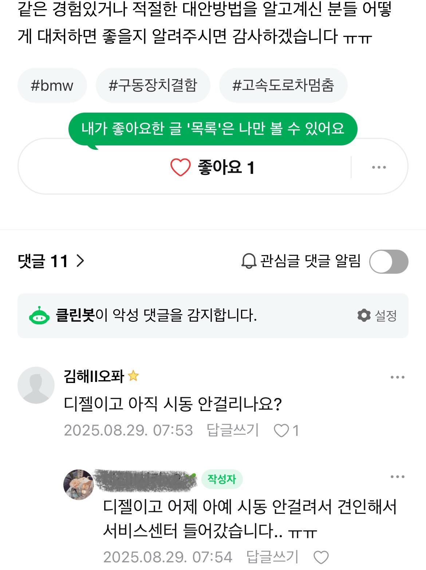The height and width of the screenshot is (570, 426).
Task: Click 답글쓰기 under the author's reply
Action: tap(272, 557)
